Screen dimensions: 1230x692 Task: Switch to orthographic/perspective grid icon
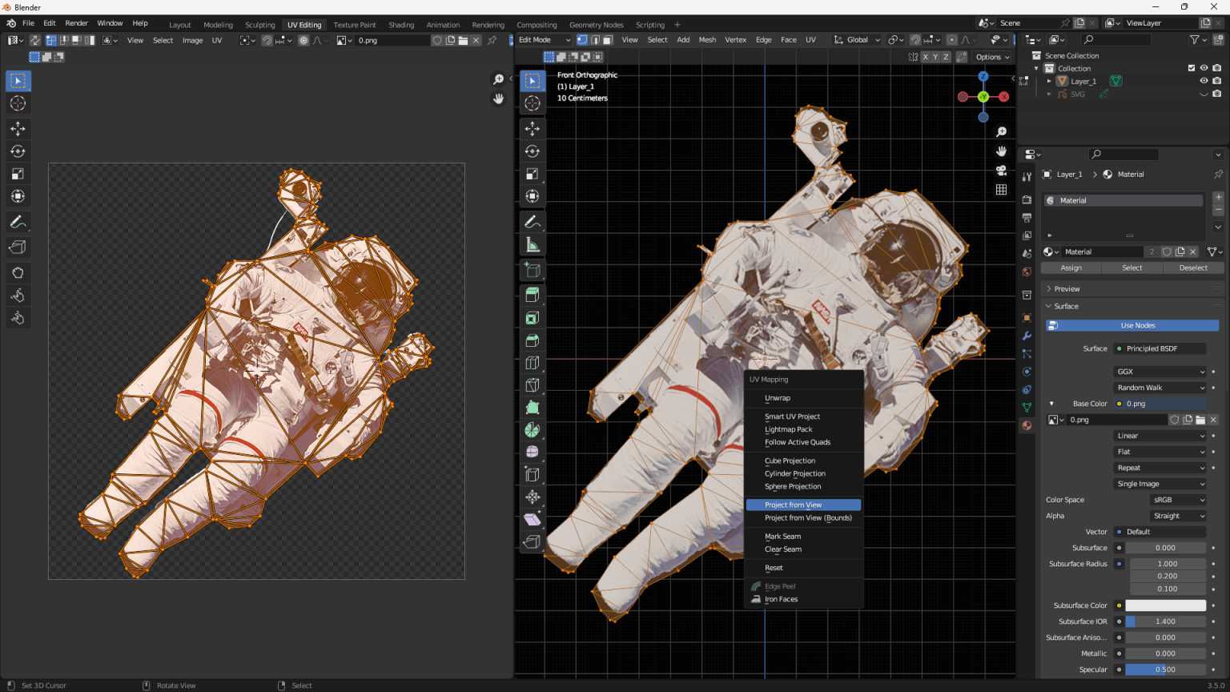tap(1001, 190)
